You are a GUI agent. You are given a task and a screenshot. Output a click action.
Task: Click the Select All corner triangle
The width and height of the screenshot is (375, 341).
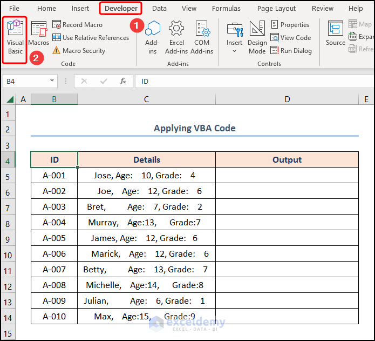click(10, 99)
